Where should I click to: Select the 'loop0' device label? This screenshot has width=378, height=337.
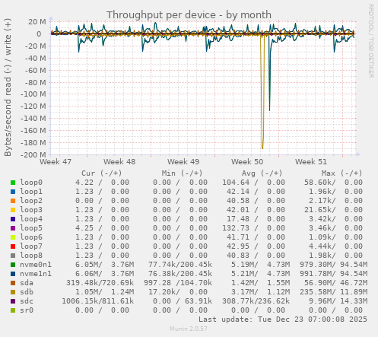31,183
